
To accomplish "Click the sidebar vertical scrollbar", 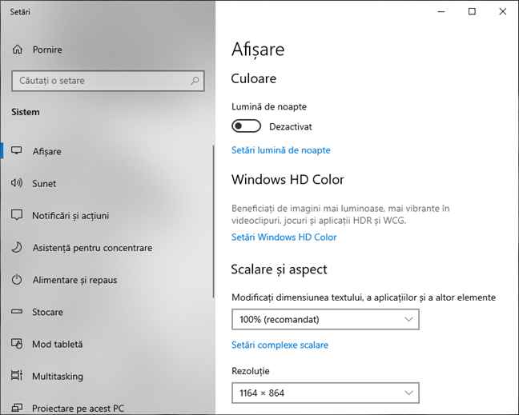I will [x=214, y=221].
